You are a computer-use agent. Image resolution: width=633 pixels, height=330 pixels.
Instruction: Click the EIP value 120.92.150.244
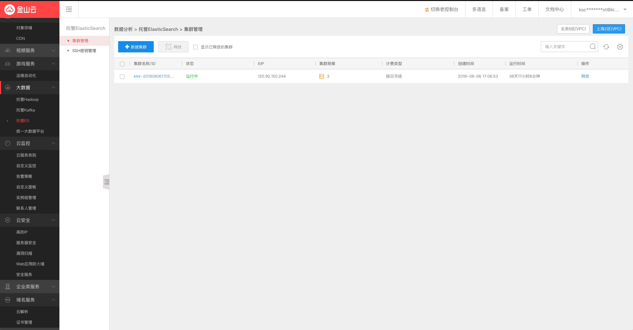click(x=272, y=76)
